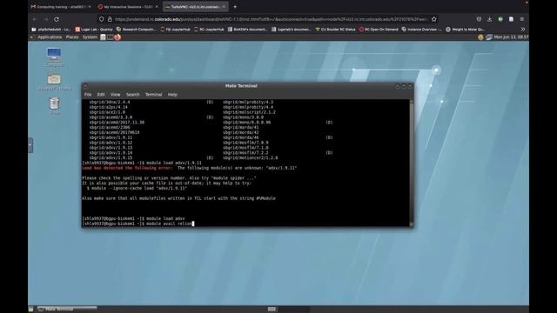Open the Trash desktop icon

point(54,105)
